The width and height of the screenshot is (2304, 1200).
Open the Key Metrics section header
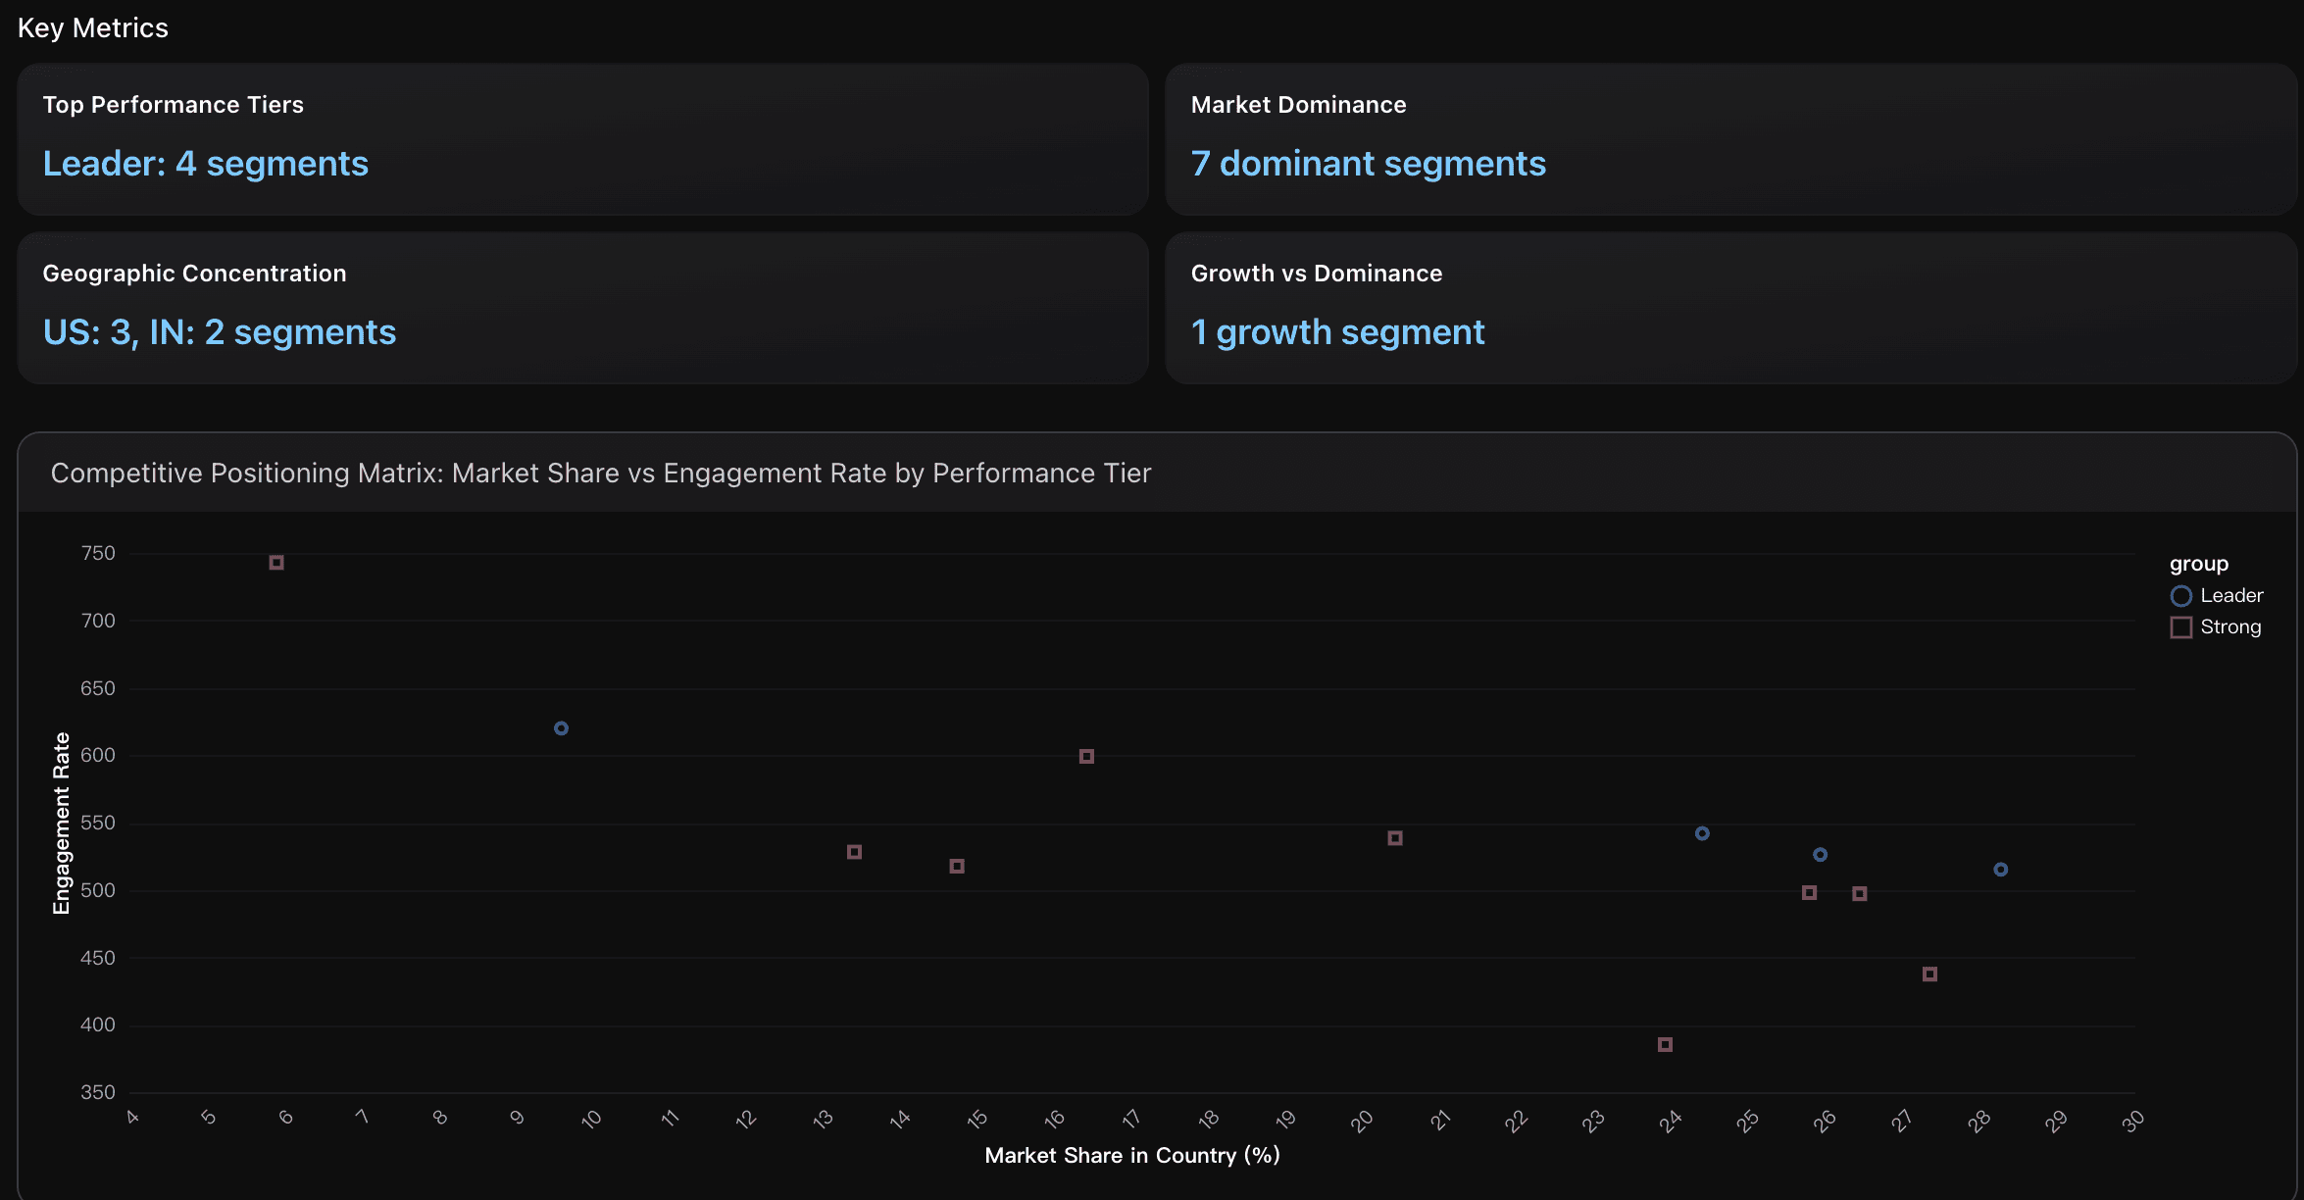pyautogui.click(x=93, y=26)
